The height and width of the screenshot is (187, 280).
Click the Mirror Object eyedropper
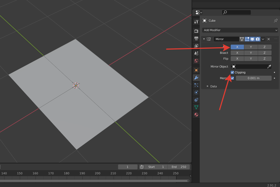pyautogui.click(x=269, y=67)
